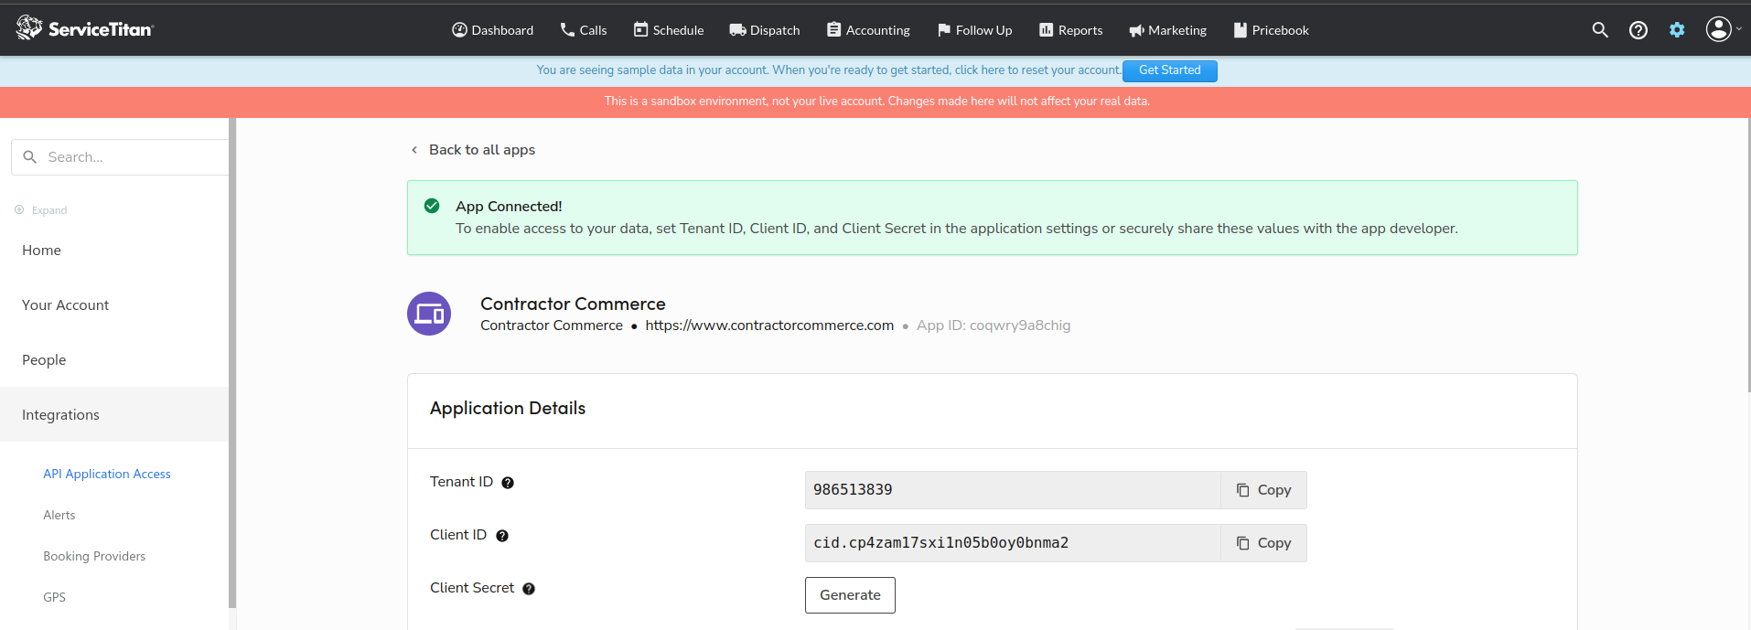Image resolution: width=1751 pixels, height=630 pixels.
Task: Open GPS integration settings
Action: click(54, 597)
